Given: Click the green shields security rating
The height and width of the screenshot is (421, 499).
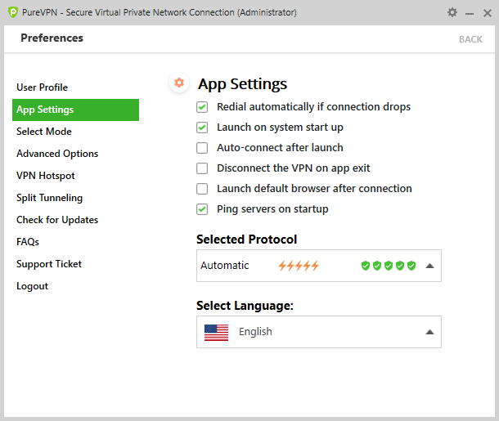Looking at the screenshot, I should (x=389, y=266).
